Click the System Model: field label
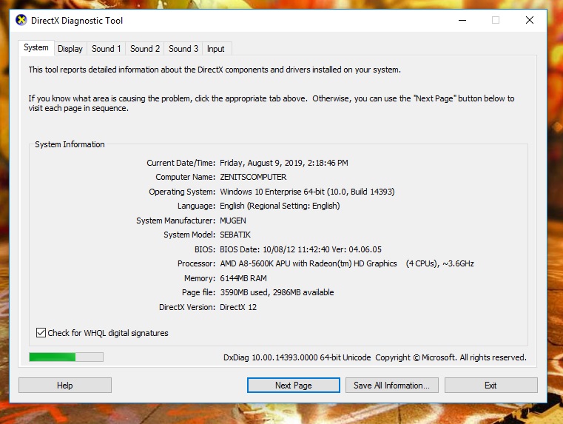The image size is (563, 424). pyautogui.click(x=189, y=235)
